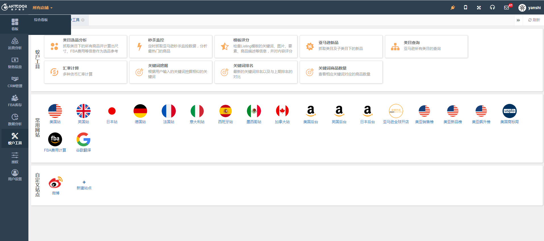Open CRM管理 in the sidebar
This screenshot has height=241, width=544.
click(x=15, y=81)
